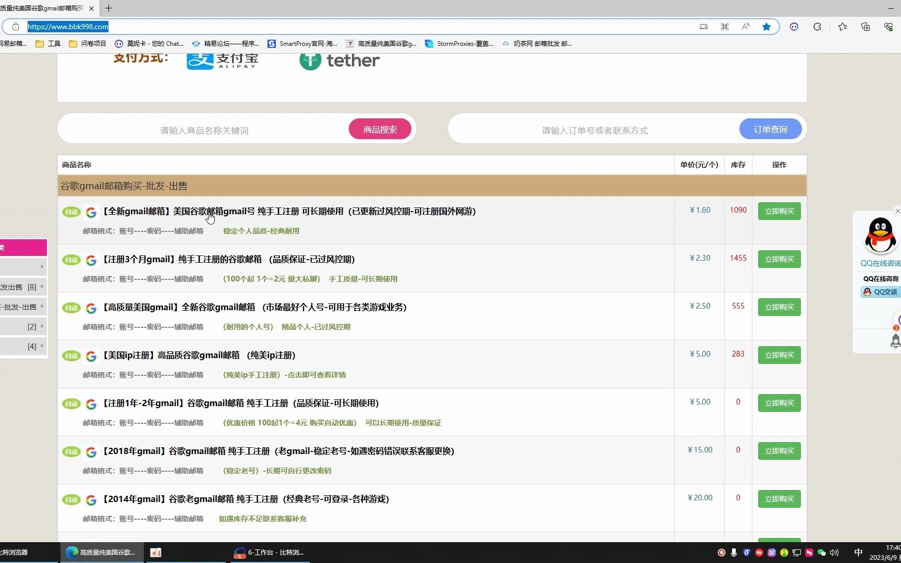Open Read Aloud from address bar
Viewport: 901px width, 563px height.
click(746, 27)
